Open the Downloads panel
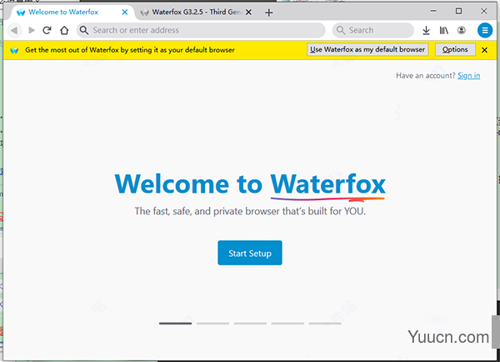500x362 pixels. (427, 30)
